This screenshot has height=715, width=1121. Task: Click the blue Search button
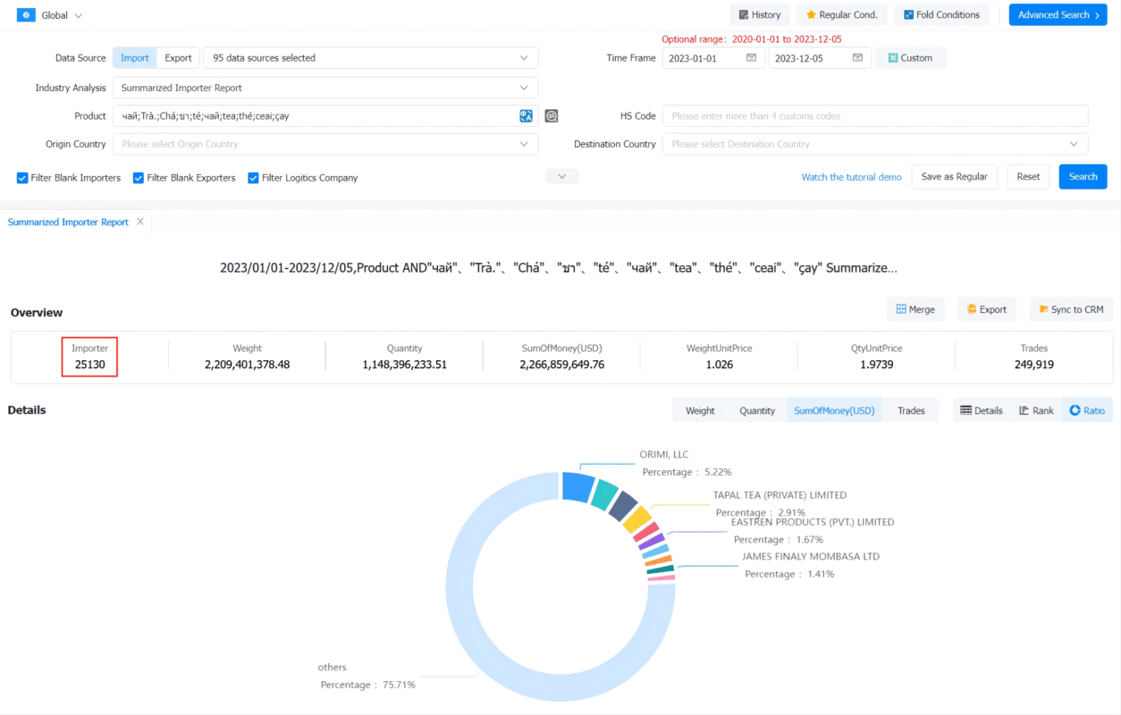[1083, 177]
